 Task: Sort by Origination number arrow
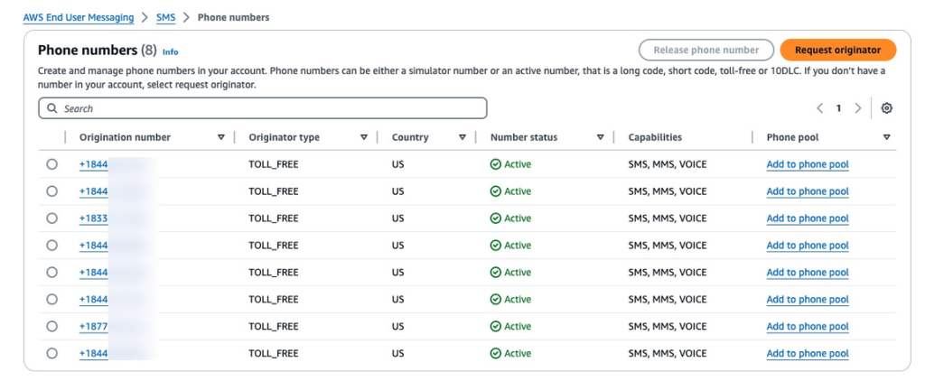tap(221, 137)
